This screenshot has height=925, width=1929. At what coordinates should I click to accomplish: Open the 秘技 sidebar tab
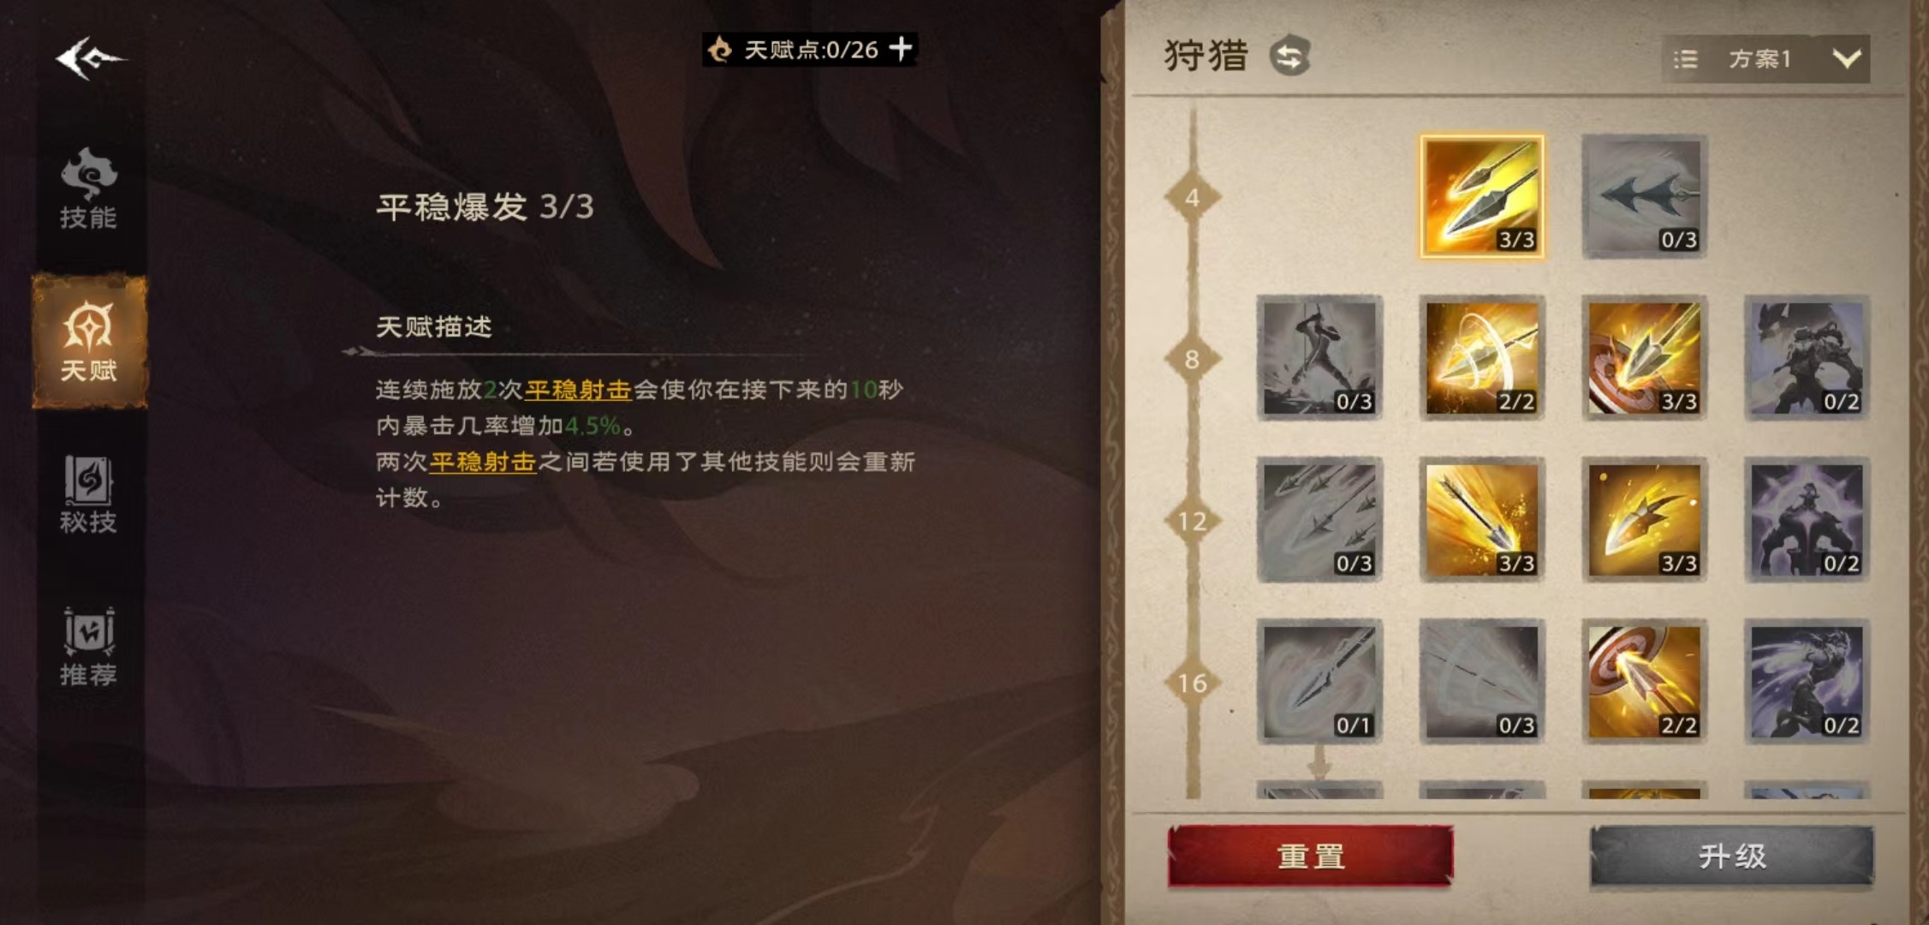(88, 494)
